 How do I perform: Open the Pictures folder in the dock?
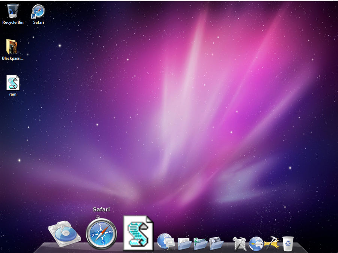tap(216, 243)
